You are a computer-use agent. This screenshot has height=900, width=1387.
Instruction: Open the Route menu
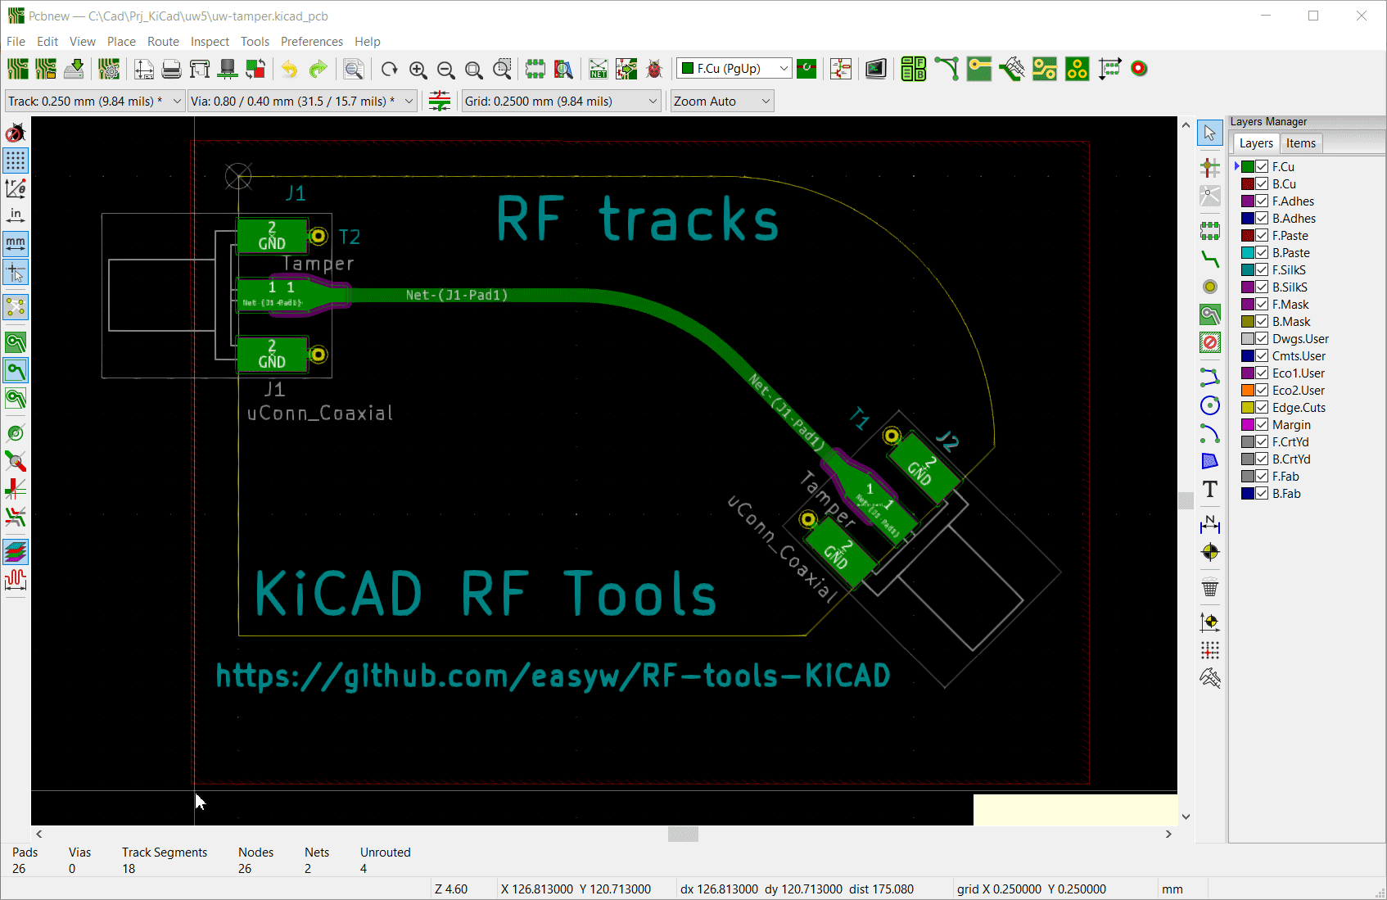point(163,42)
